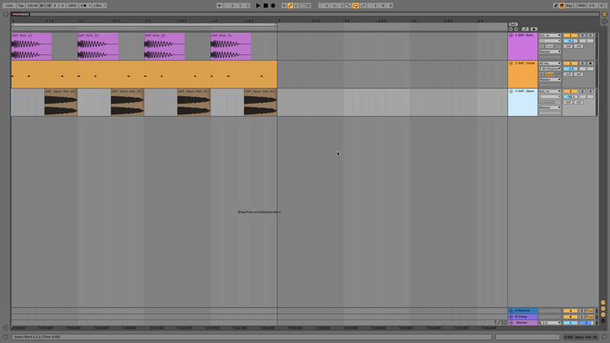
Task: Open SAF_Kick Master output dropdown
Action: pyautogui.click(x=550, y=52)
